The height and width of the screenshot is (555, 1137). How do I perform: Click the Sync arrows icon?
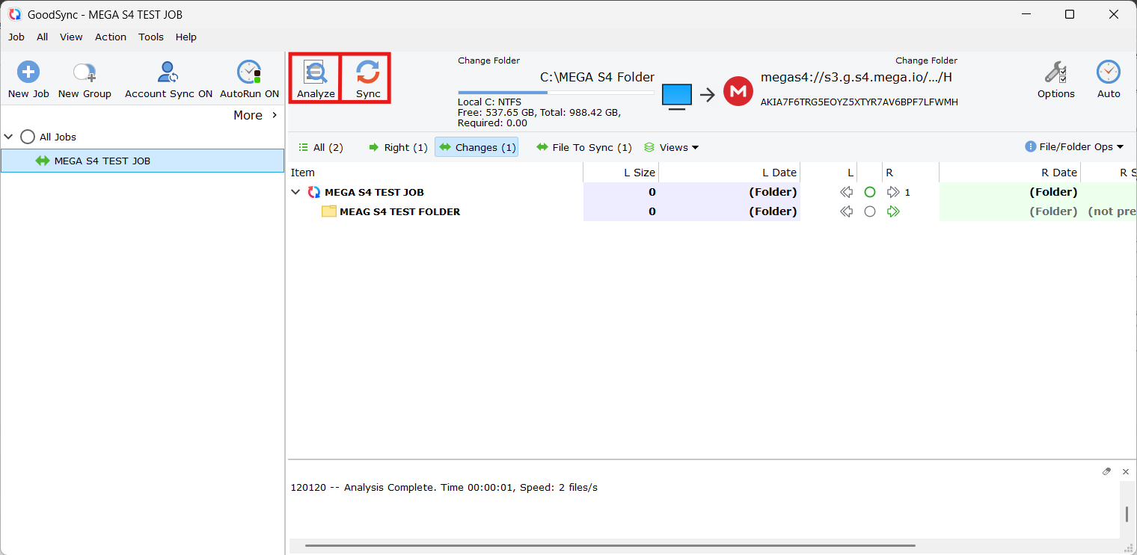click(367, 72)
